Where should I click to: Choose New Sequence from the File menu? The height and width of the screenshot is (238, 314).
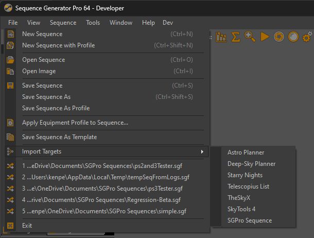click(107, 34)
